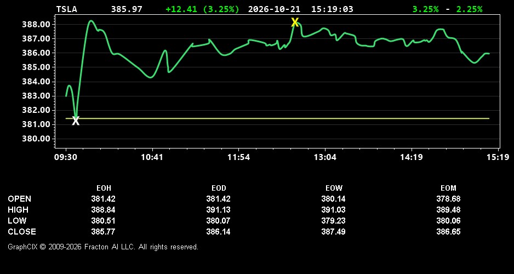Click the 14:19 time axis label

point(412,157)
